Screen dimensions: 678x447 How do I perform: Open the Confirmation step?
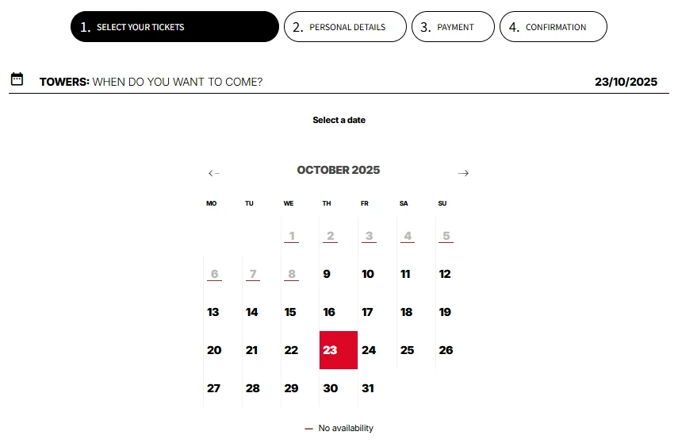(553, 27)
